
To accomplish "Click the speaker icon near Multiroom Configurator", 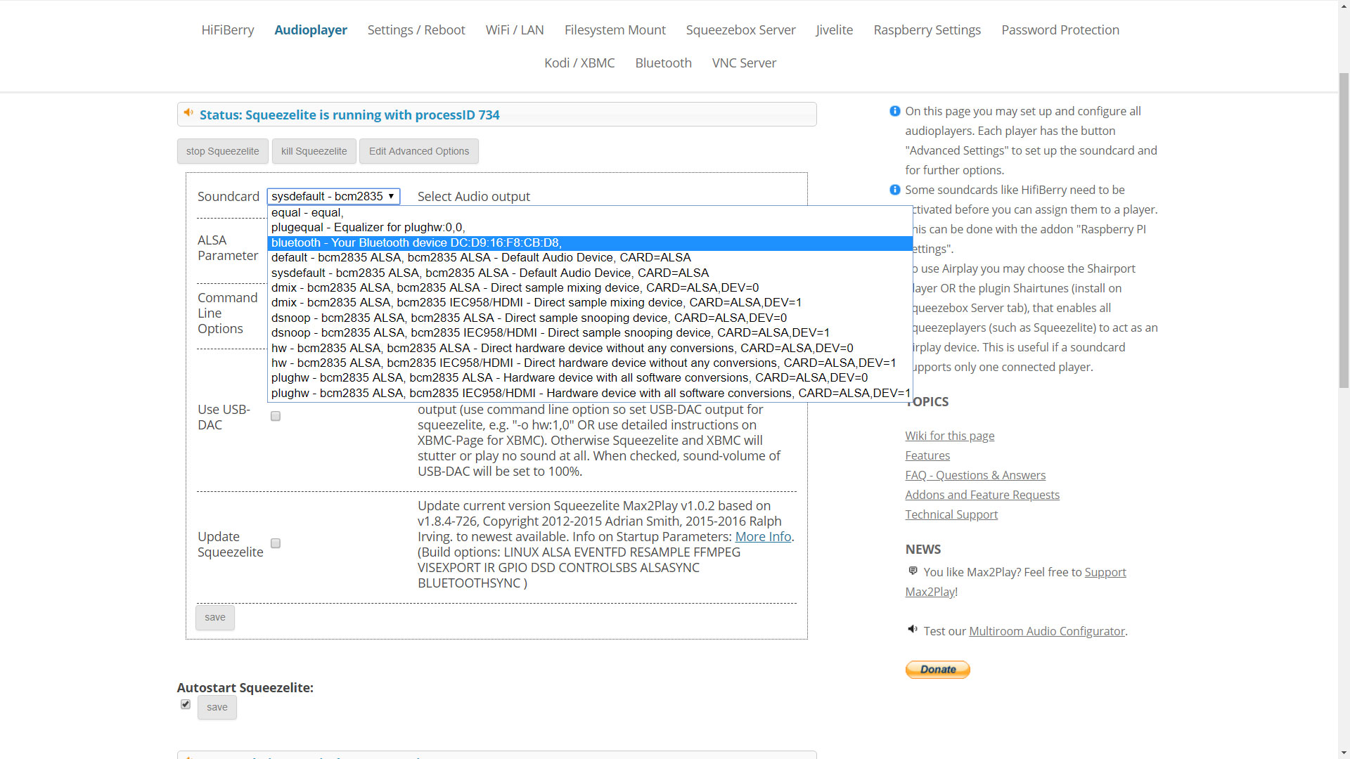I will (913, 630).
